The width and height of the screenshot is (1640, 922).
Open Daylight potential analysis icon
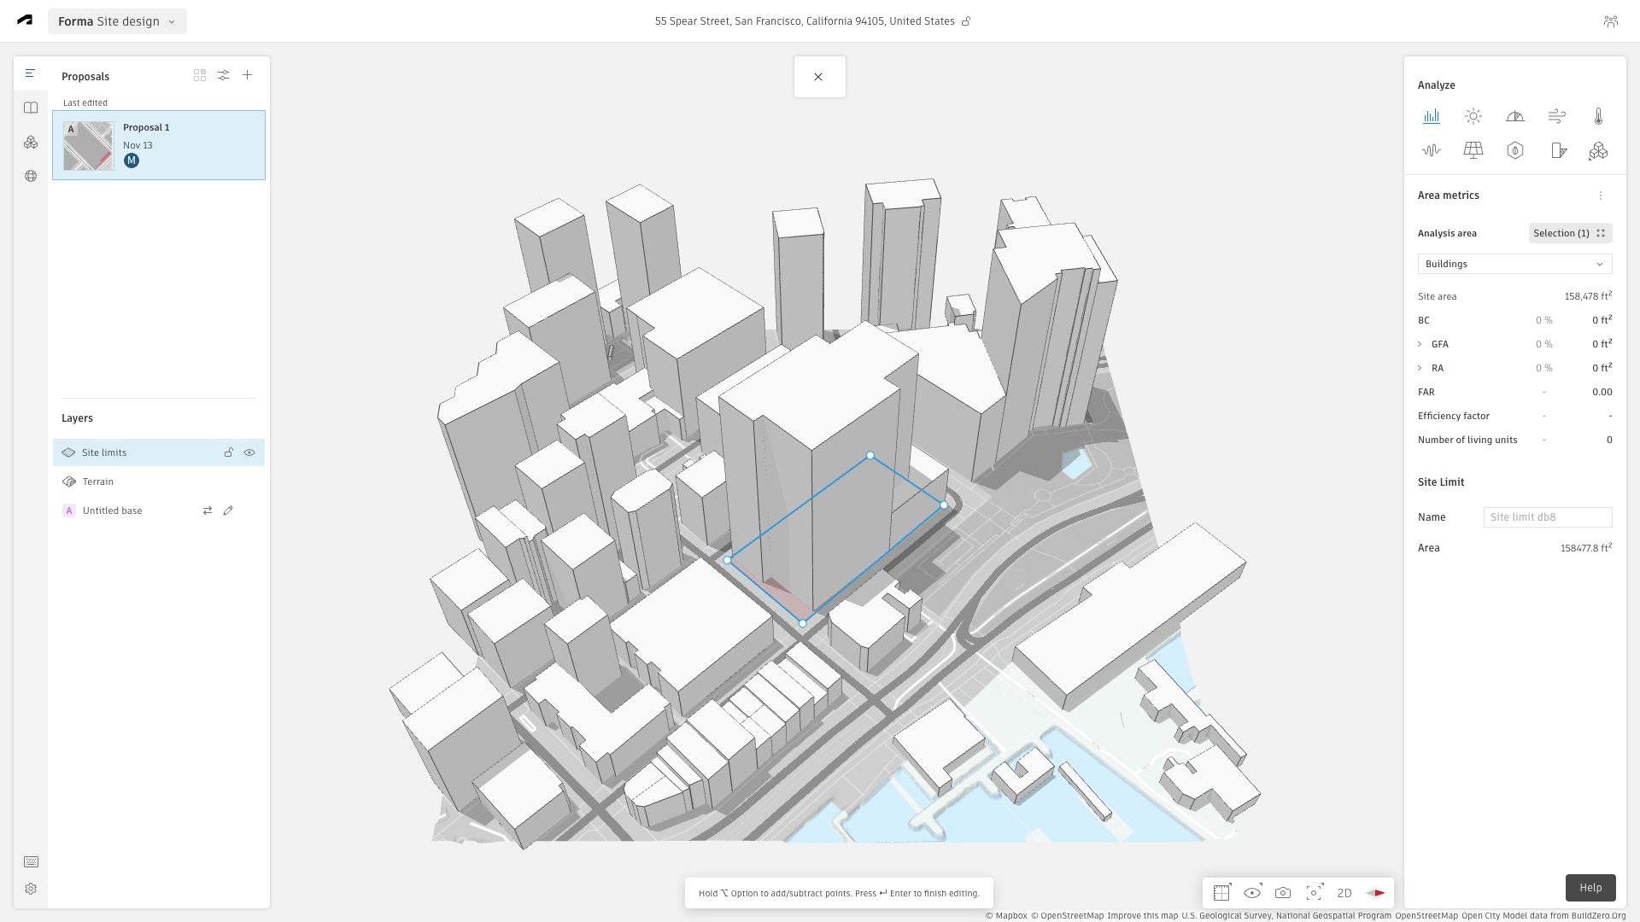coord(1514,117)
